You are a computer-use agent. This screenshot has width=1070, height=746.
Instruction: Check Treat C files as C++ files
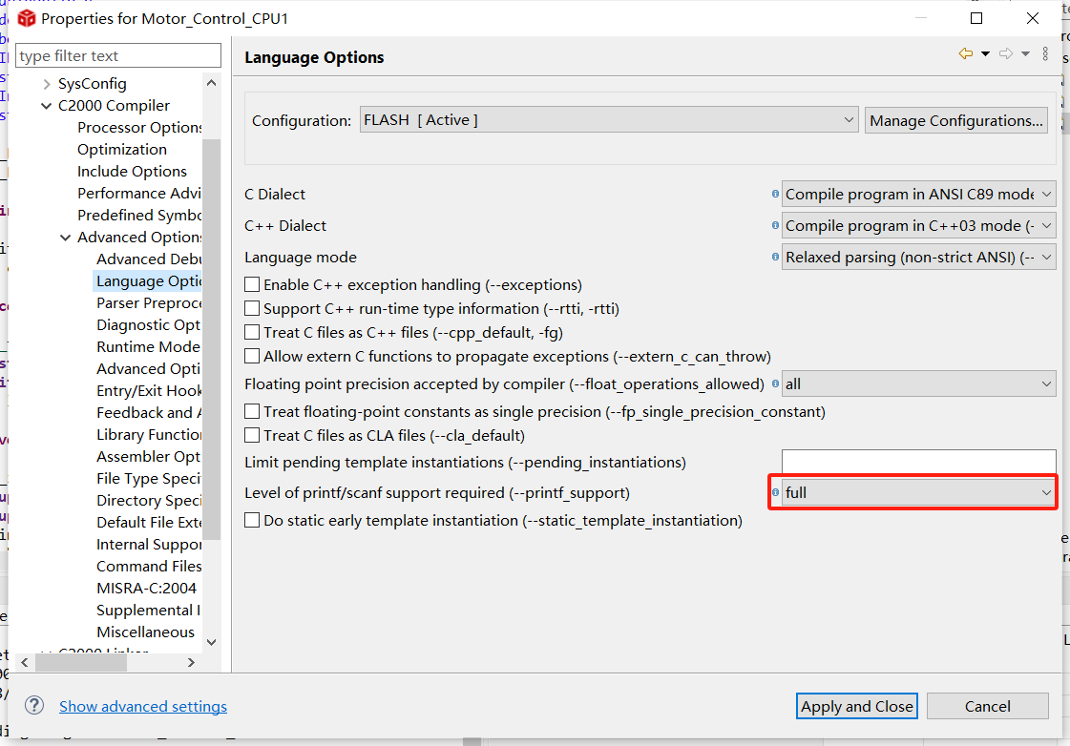(x=252, y=332)
